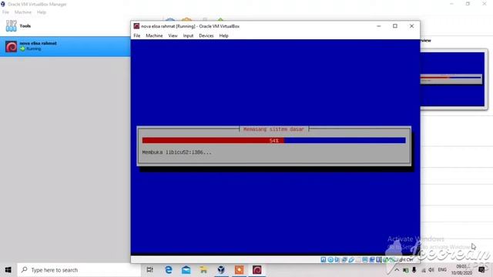Click the mouse integration indicator in VM status bar
The image size is (493, 277).
(x=385, y=260)
